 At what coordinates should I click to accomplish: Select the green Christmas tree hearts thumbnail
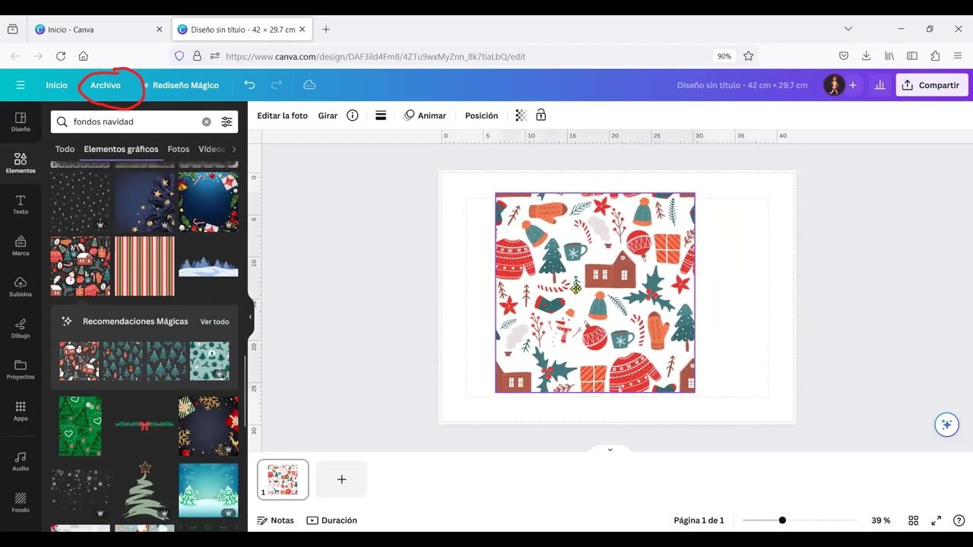coord(80,425)
